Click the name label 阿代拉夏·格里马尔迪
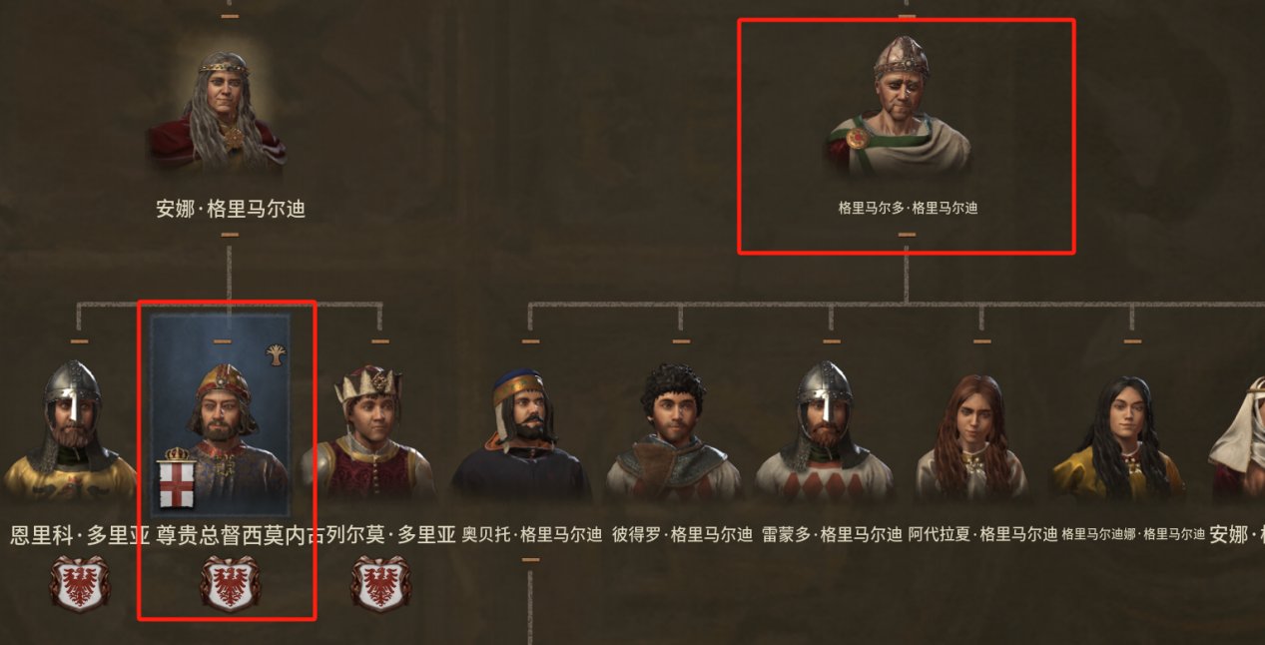Image resolution: width=1265 pixels, height=645 pixels. pyautogui.click(x=982, y=534)
